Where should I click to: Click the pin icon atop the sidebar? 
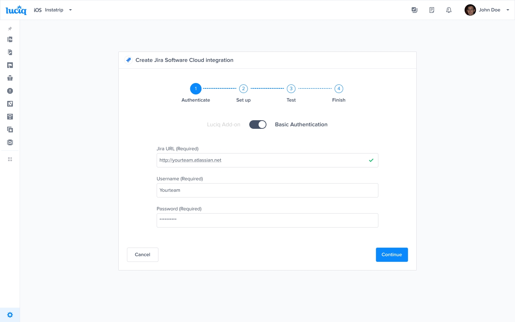click(10, 29)
